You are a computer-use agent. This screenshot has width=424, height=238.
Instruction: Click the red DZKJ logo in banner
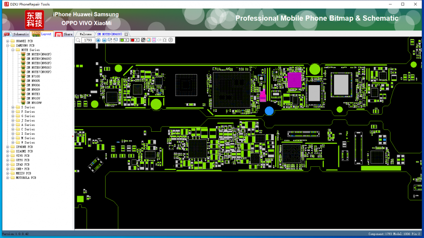point(34,19)
